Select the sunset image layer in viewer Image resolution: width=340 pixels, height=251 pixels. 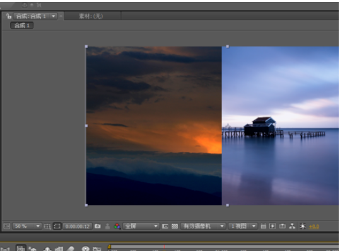(154, 125)
